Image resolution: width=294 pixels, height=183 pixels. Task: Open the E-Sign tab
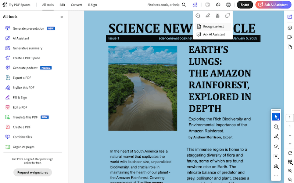(93, 5)
